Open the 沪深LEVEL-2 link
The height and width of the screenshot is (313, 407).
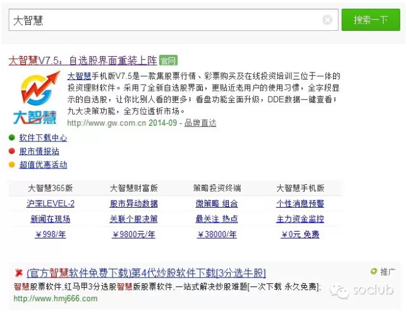point(51,203)
